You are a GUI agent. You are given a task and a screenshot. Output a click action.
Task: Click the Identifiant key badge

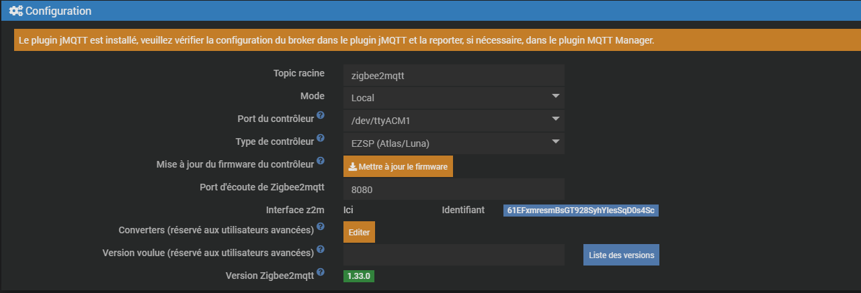[x=581, y=211]
